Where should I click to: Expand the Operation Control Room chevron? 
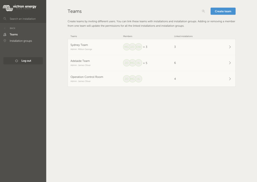click(x=230, y=79)
